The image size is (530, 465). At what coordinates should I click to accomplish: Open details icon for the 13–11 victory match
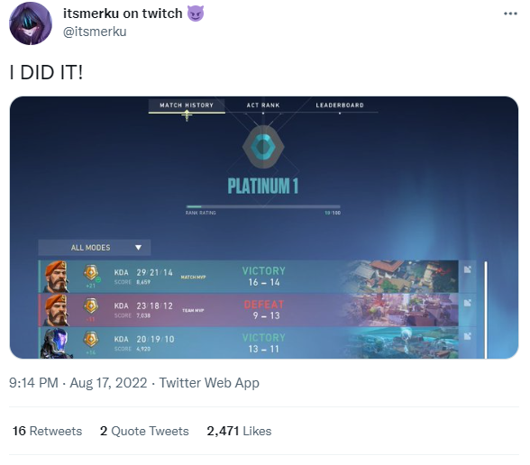pos(468,336)
